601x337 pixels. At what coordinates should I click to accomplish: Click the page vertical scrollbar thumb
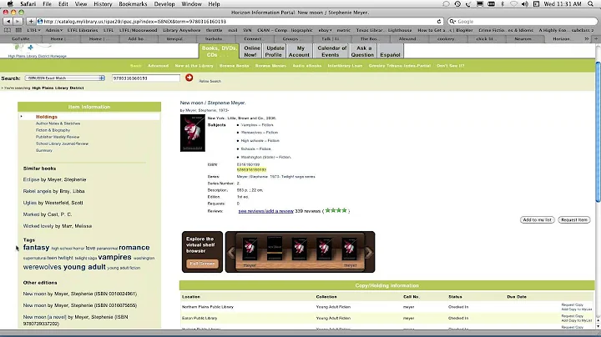pyautogui.click(x=598, y=132)
